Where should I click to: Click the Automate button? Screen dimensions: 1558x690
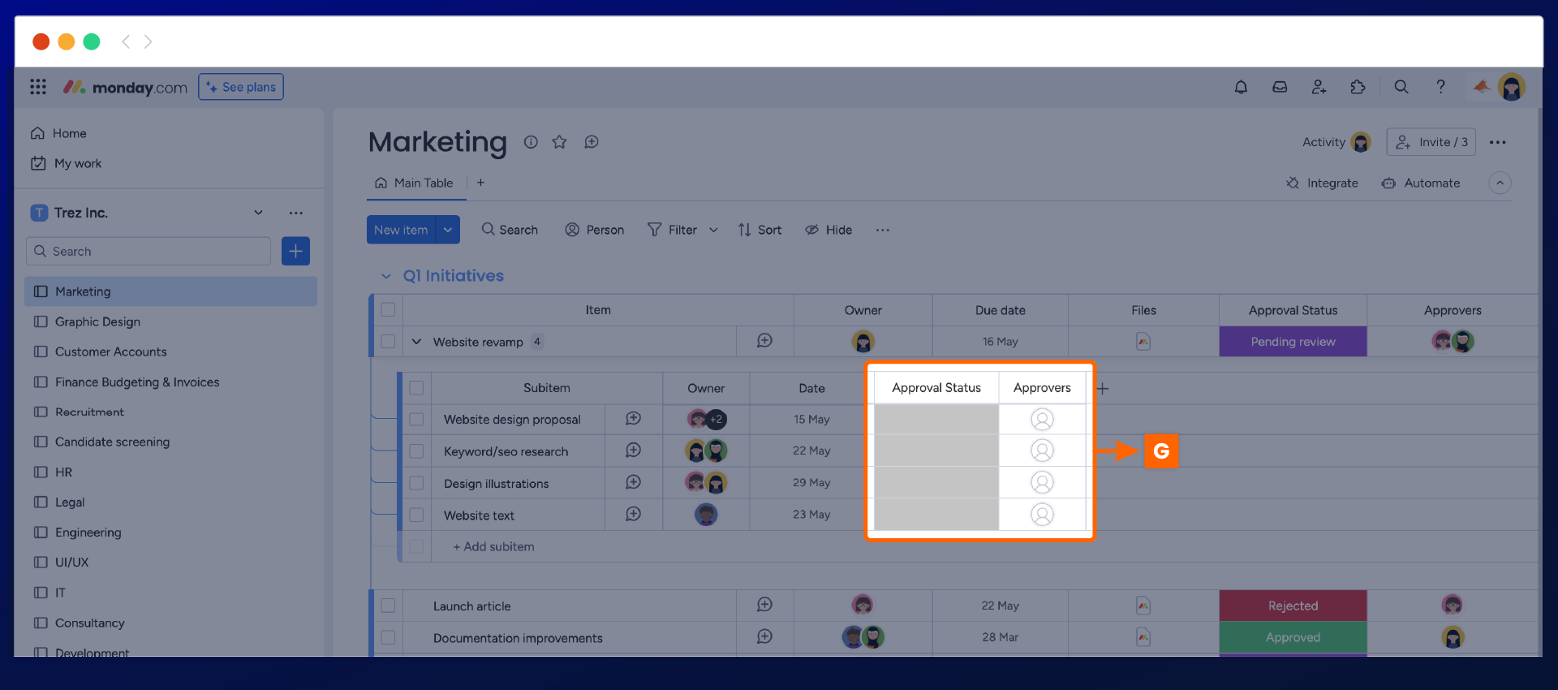tap(1421, 183)
